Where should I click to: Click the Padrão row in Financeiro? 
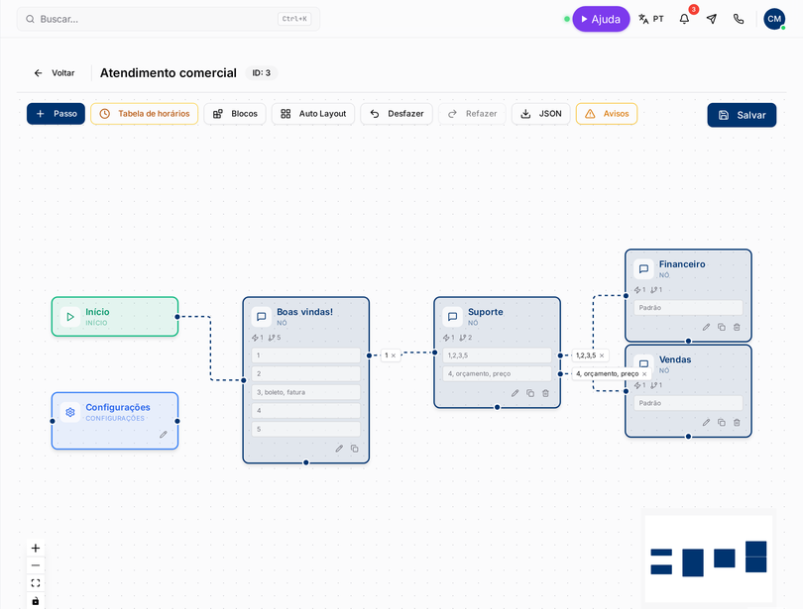click(688, 308)
